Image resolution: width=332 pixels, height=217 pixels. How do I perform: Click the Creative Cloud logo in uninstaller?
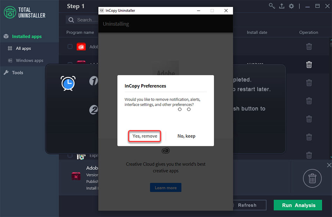(166, 151)
